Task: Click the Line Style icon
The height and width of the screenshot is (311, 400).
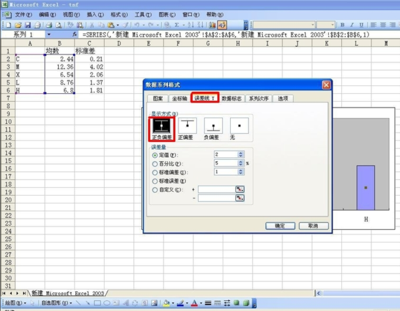Action: click(208, 303)
